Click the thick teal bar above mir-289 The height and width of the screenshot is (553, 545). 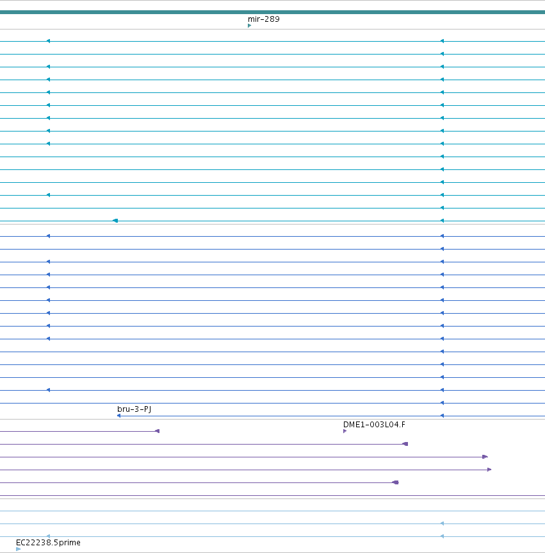pyautogui.click(x=273, y=12)
